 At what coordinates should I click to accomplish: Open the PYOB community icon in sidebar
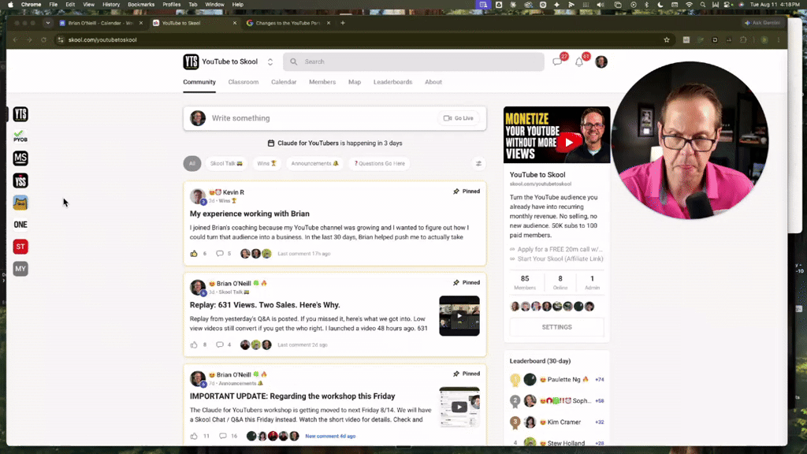[x=20, y=136]
